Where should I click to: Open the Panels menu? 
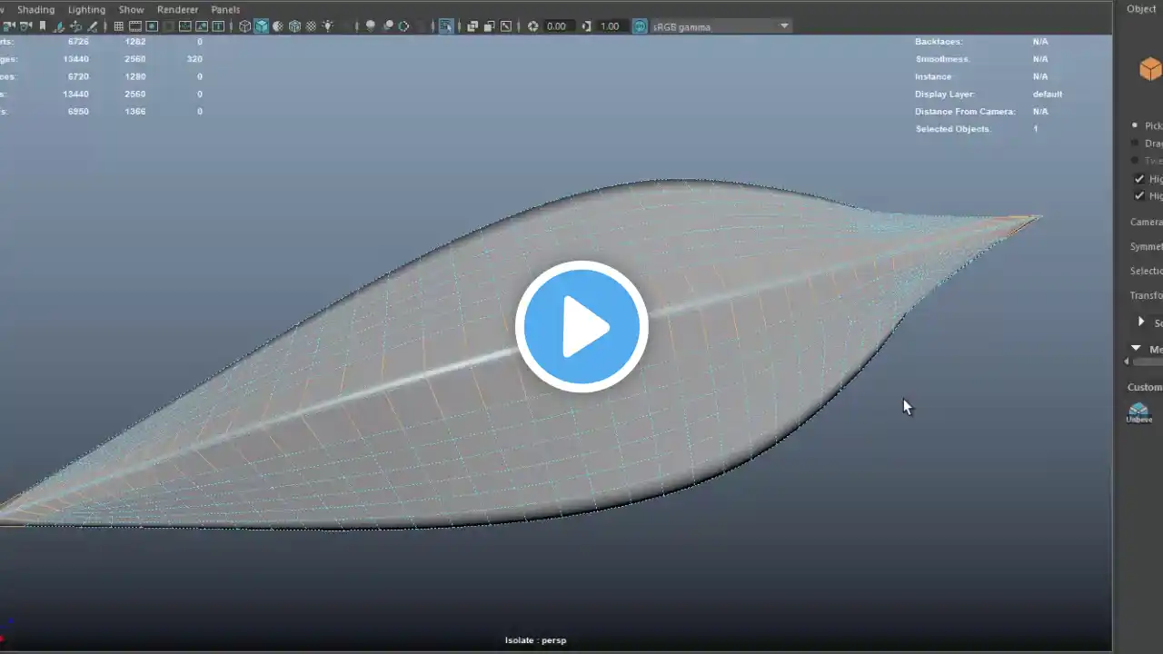[225, 9]
